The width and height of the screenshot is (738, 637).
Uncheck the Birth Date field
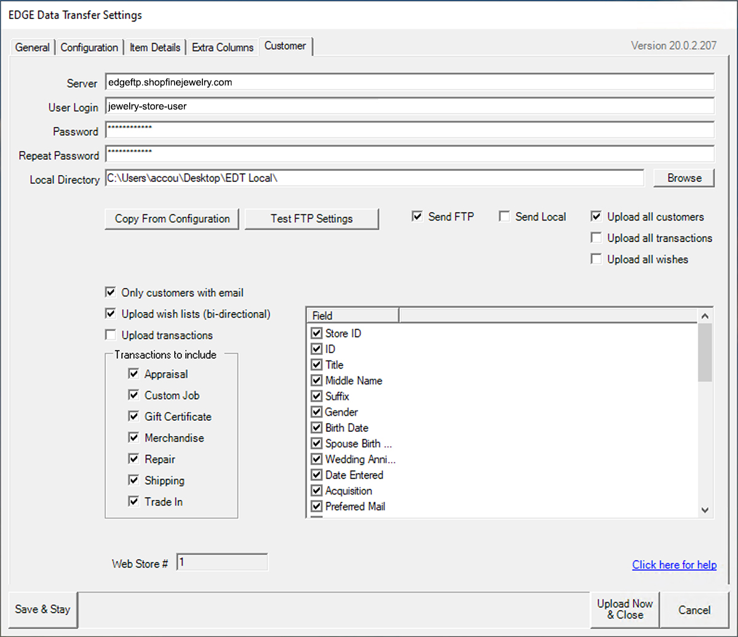(317, 428)
